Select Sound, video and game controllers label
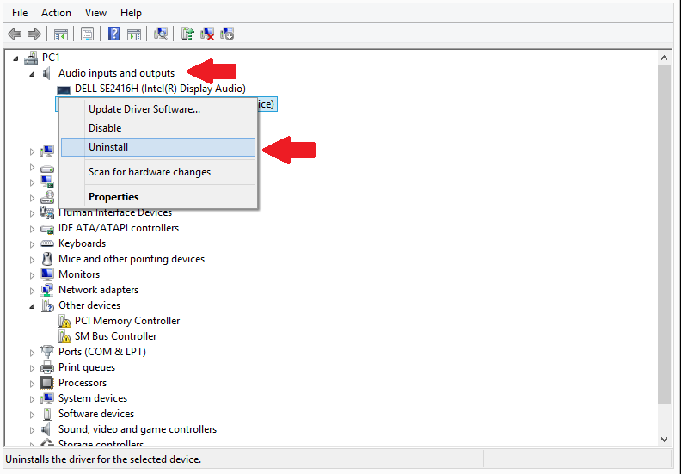The image size is (681, 474). 138,429
